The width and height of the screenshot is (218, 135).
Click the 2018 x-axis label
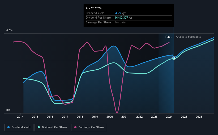pos(80,117)
